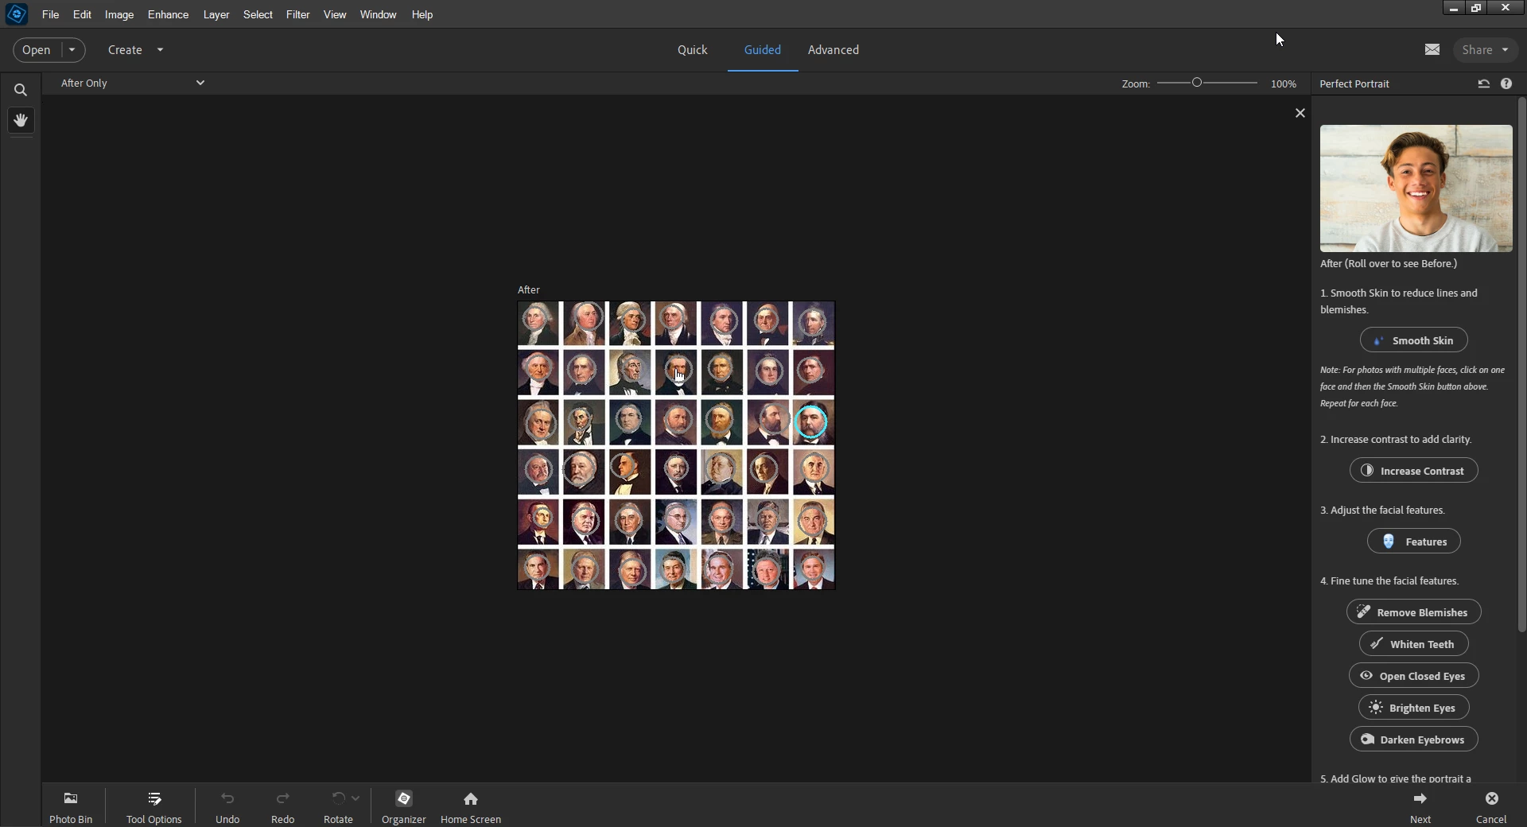Screen dimensions: 1527x827
Task: Click the Elements app logo icon
Action: (x=17, y=14)
